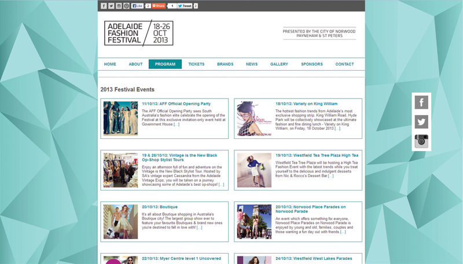The image size is (463, 264).
Task: Click the Norwood Place Parades thumbnail
Action: 254,222
